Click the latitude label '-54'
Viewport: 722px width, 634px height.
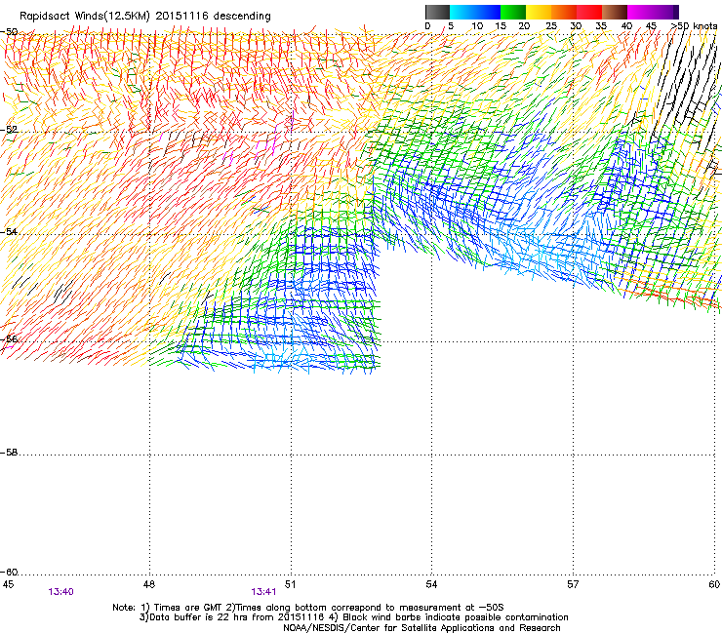click(x=9, y=231)
